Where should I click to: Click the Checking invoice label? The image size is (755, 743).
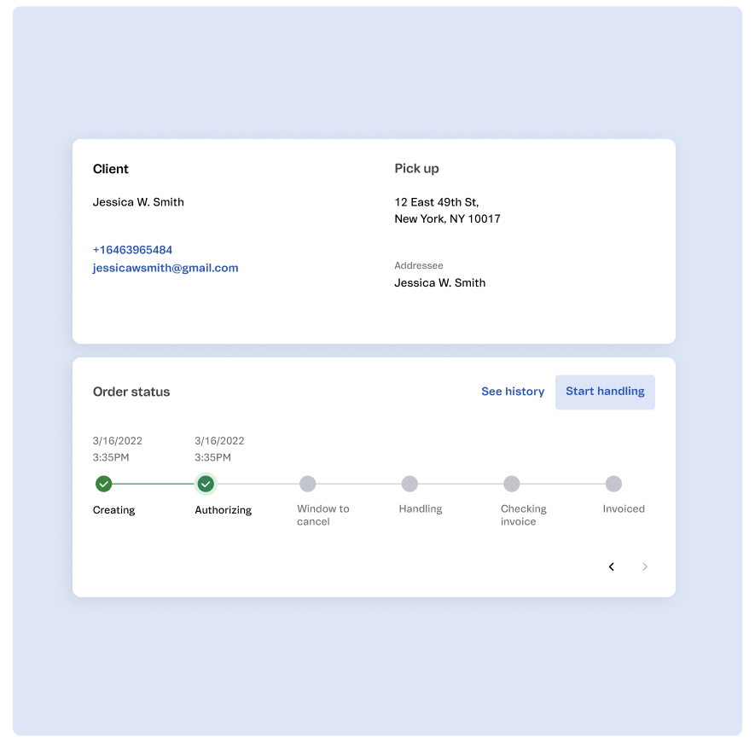click(524, 514)
